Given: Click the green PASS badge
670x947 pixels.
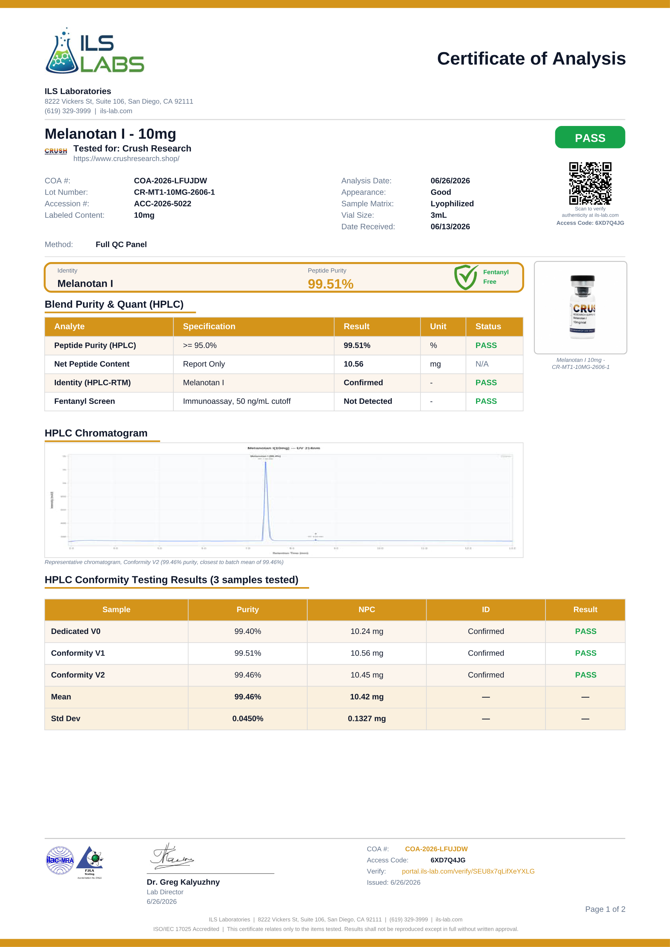Looking at the screenshot, I should (590, 137).
